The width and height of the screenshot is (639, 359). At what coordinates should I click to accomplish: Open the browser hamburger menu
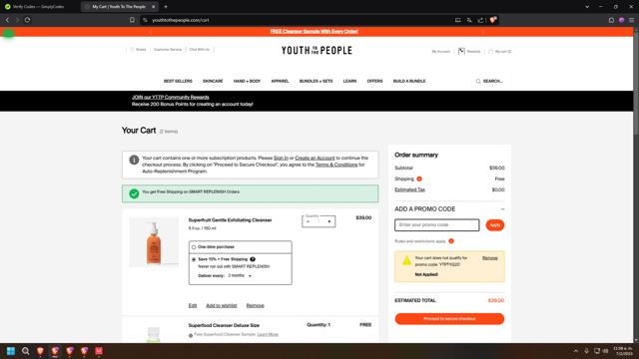click(631, 20)
